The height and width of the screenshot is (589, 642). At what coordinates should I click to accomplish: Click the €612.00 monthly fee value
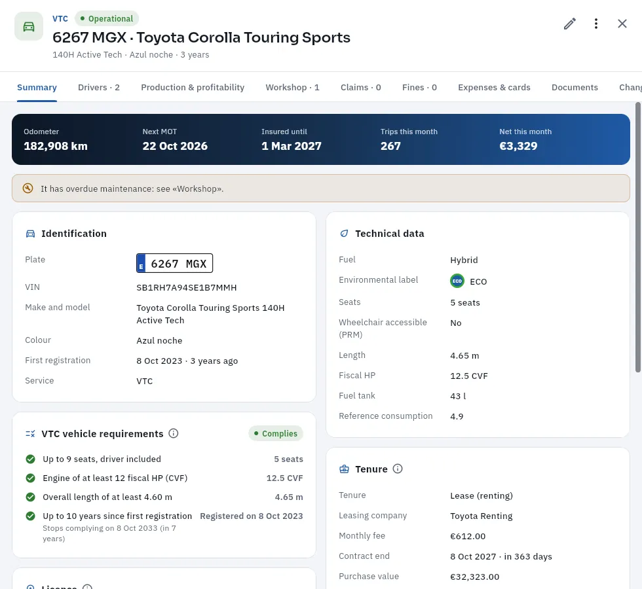(468, 536)
